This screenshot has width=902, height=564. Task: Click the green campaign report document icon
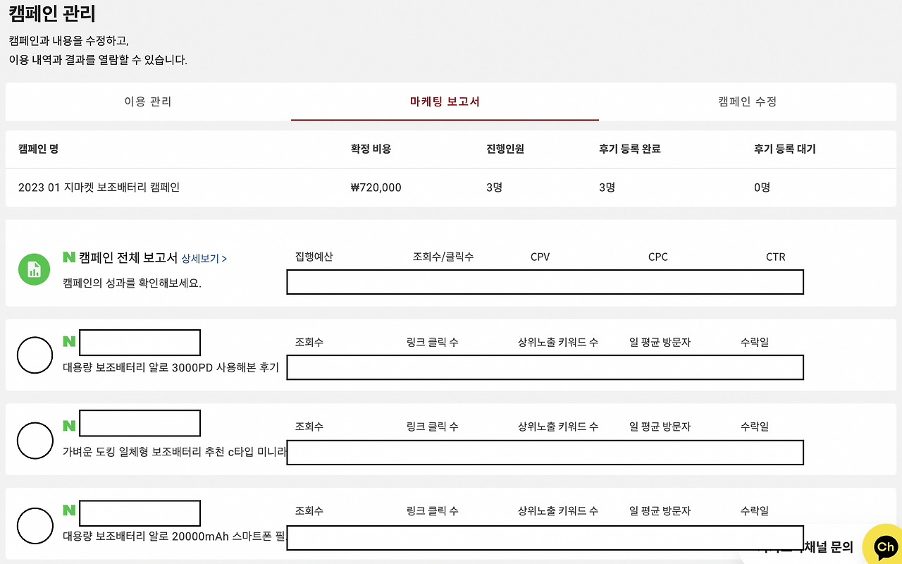click(x=34, y=268)
